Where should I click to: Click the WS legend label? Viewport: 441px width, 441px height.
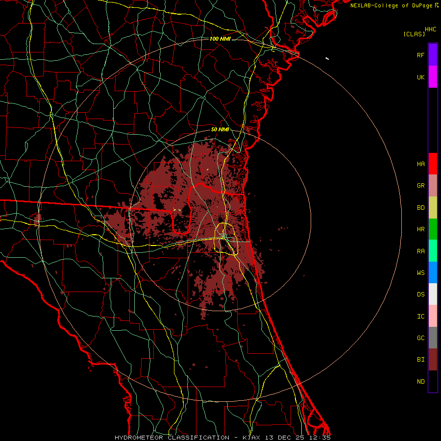421,273
